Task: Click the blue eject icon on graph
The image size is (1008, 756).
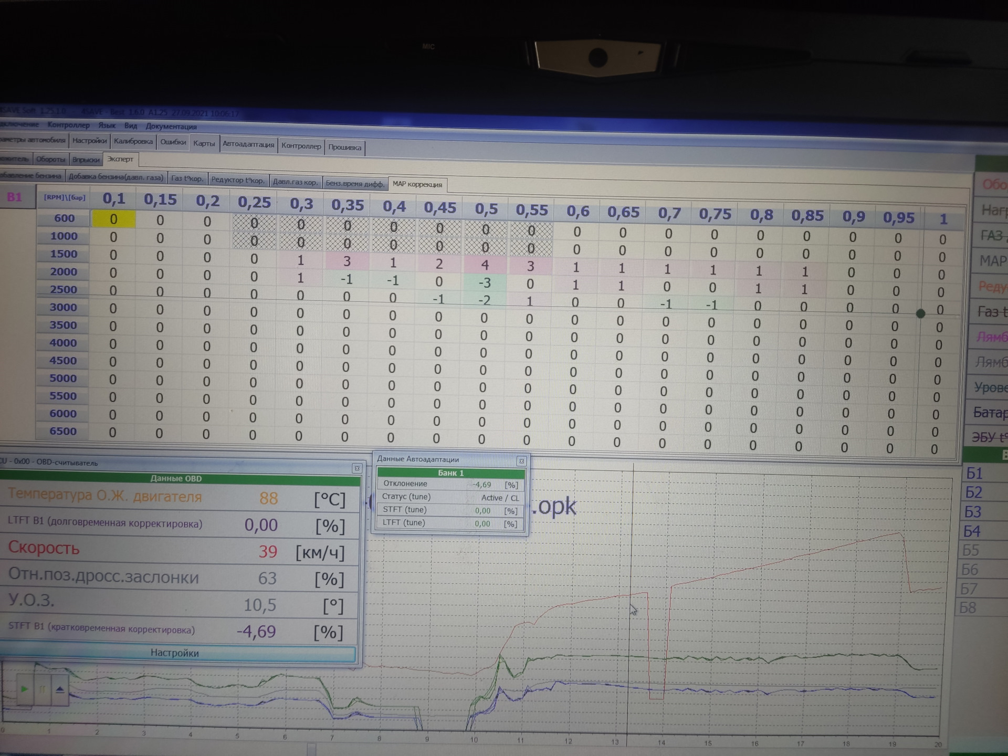Action: 60,689
